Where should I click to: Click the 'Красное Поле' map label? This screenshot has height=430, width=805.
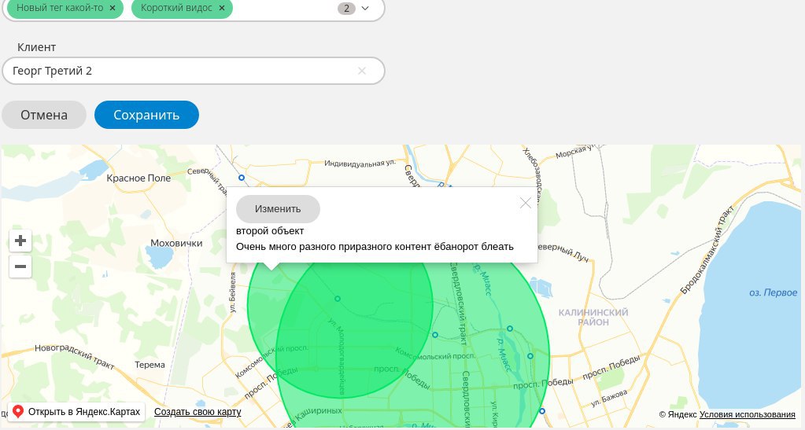[138, 178]
